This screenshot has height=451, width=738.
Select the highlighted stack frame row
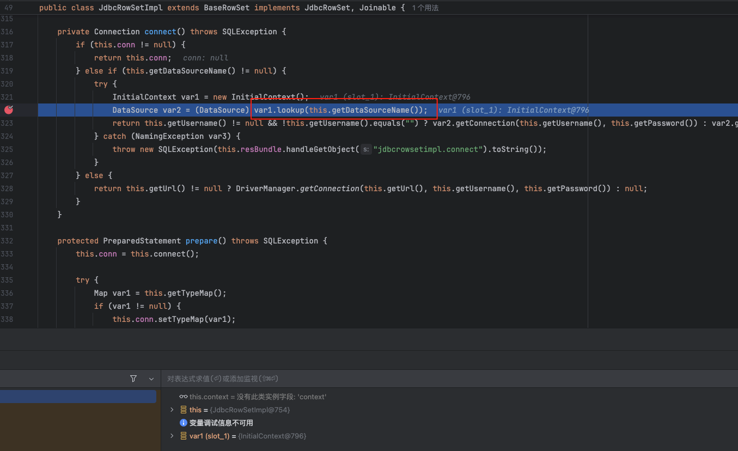pos(78,396)
